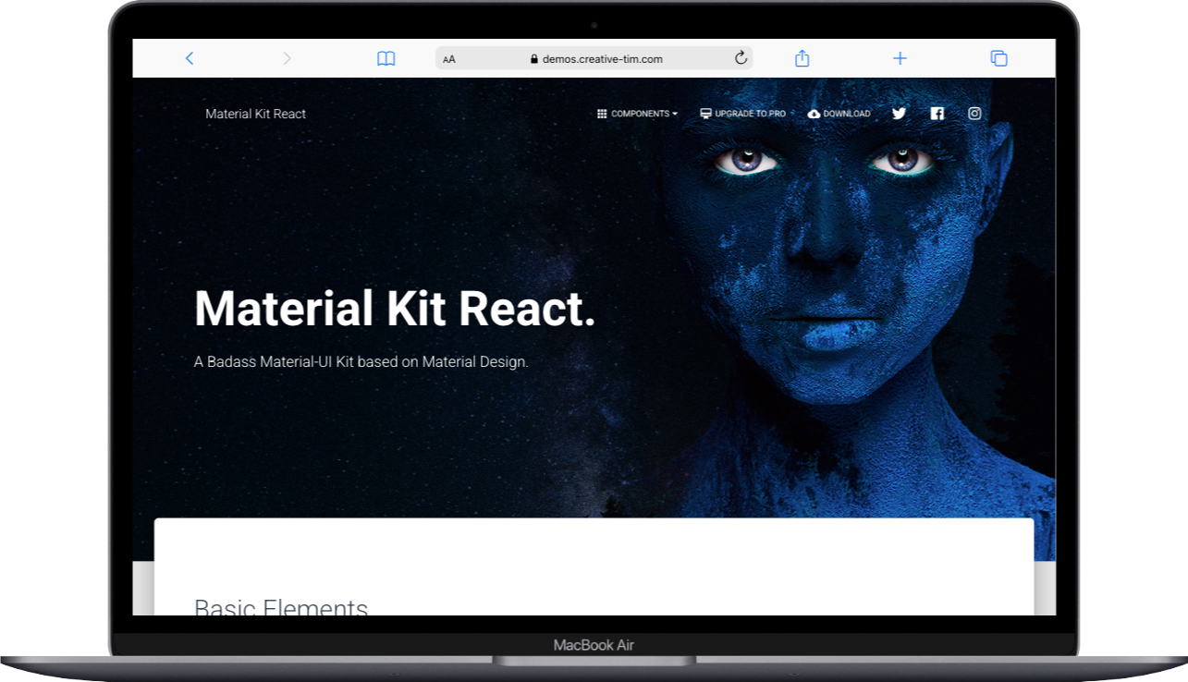The image size is (1188, 682).
Task: Click the padlock icon in the address bar
Action: point(533,58)
